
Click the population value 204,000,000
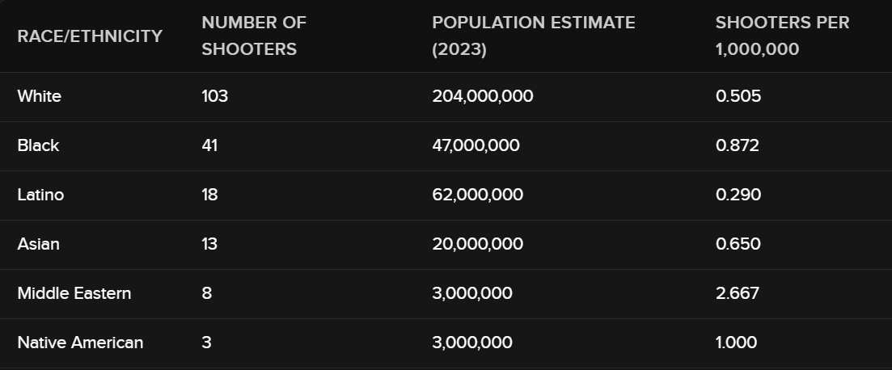[x=482, y=97]
